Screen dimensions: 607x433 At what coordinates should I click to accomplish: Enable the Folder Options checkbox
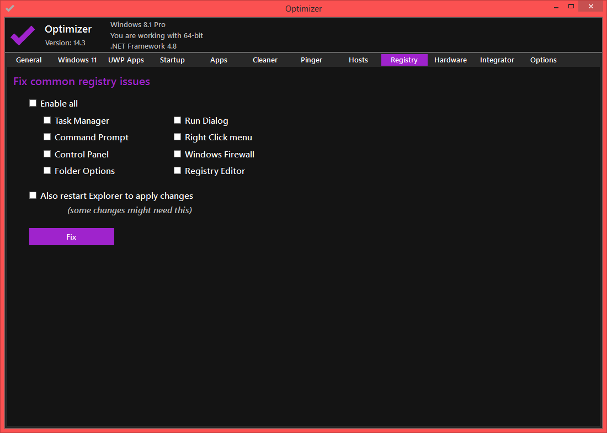coord(47,171)
